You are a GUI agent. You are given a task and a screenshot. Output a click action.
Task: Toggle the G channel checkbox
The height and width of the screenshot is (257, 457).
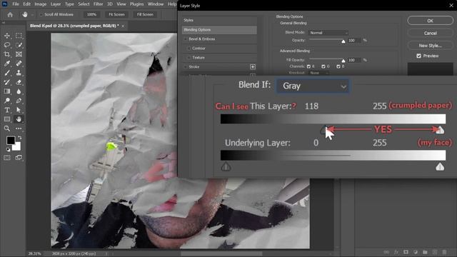tap(323, 66)
